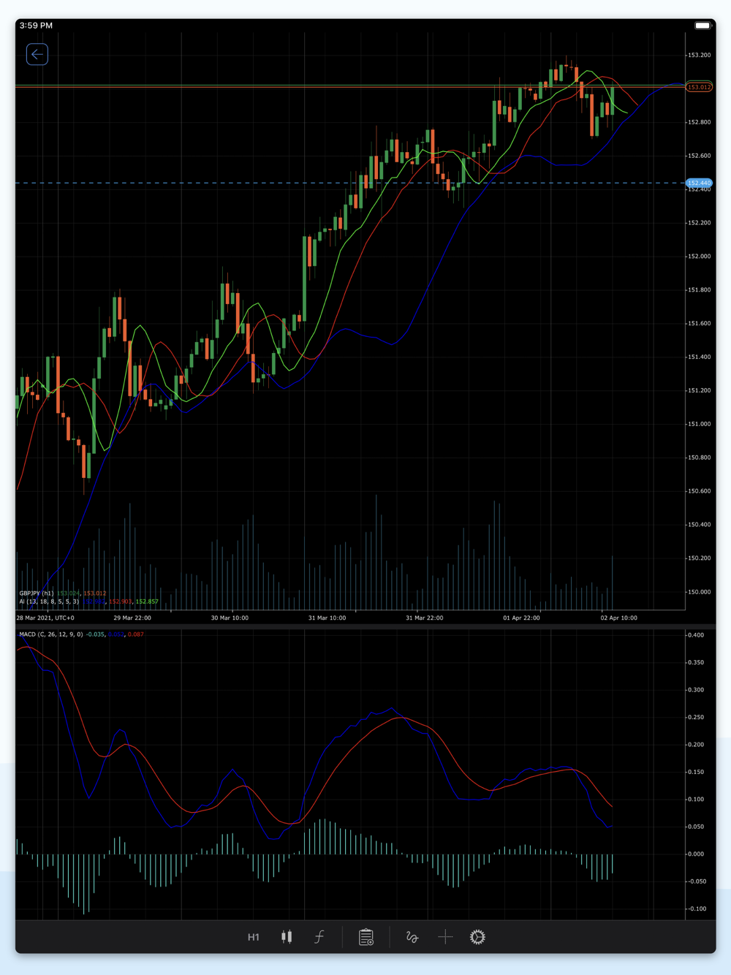The width and height of the screenshot is (731, 975).
Task: Open the candlestick chart type picker
Action: tap(287, 937)
